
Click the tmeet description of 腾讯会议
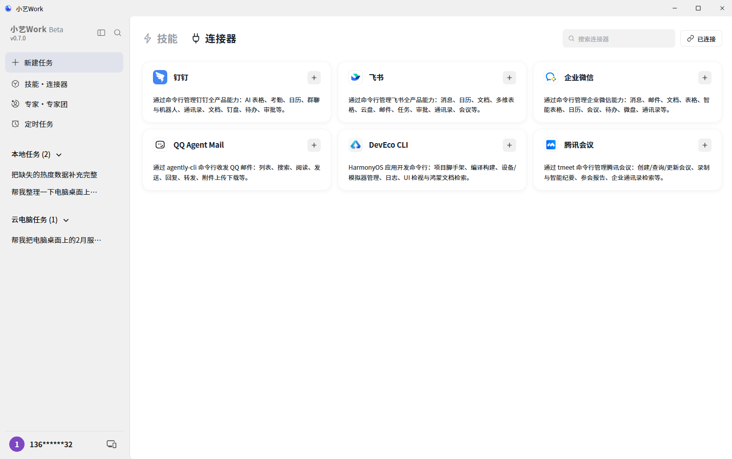click(x=627, y=172)
